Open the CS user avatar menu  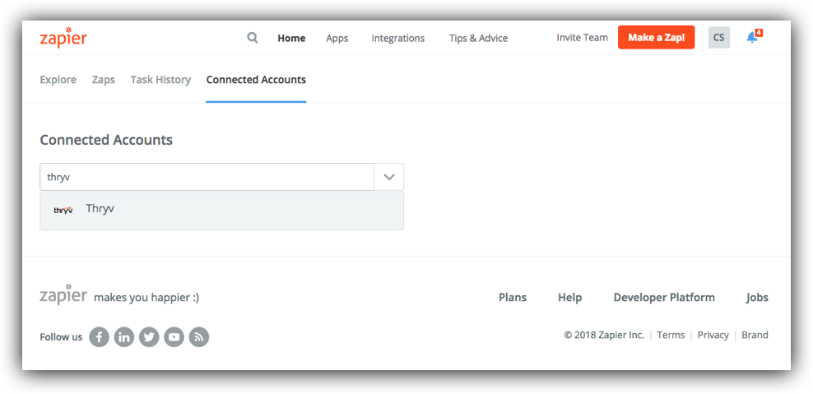click(x=718, y=38)
